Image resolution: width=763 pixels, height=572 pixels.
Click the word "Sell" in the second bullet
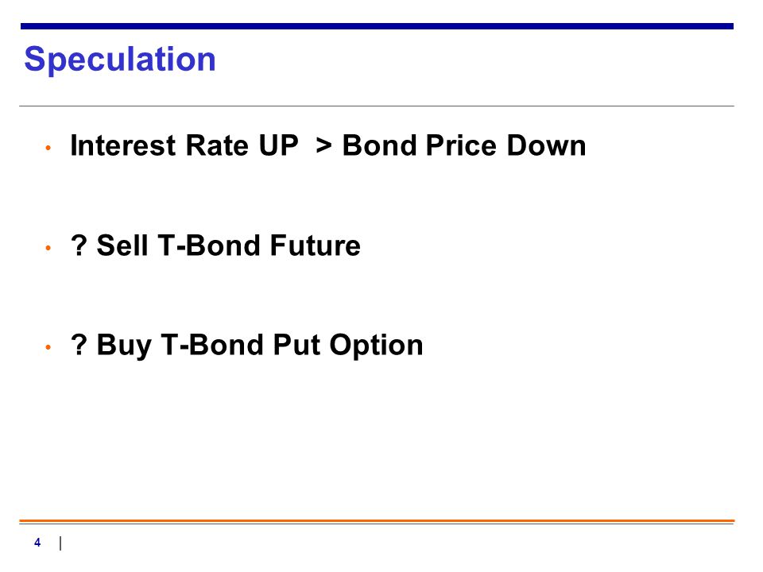click(x=122, y=245)
